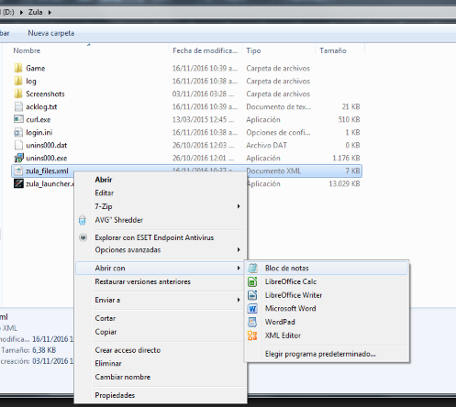Expand the Abrir con submenu arrow
This screenshot has width=456, height=407.
click(x=239, y=269)
